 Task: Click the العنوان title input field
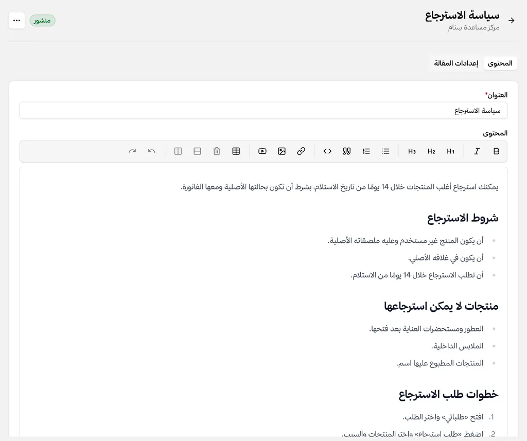(263, 111)
